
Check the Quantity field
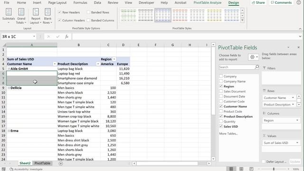[221, 122]
